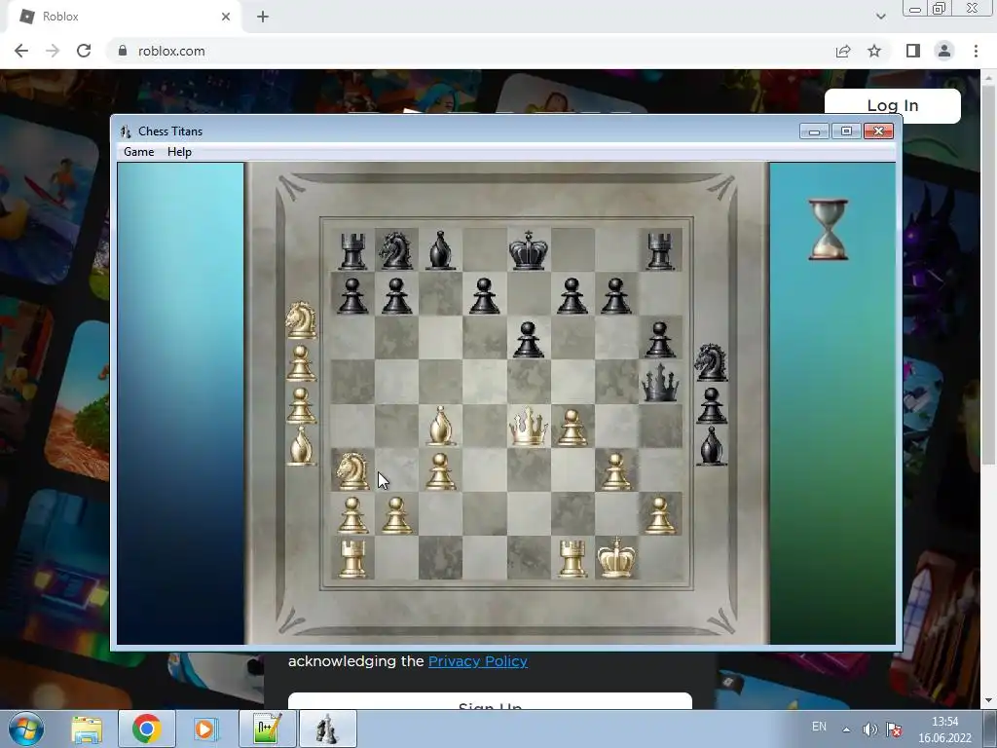Click the black rook on a8
Image resolution: width=997 pixels, height=748 pixels.
tap(352, 251)
